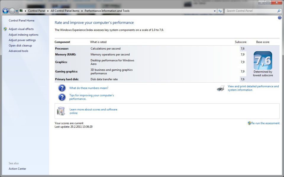Screen dimensions: 284x177
Task: Click question icon beside performance tips
Action: click(62, 97)
